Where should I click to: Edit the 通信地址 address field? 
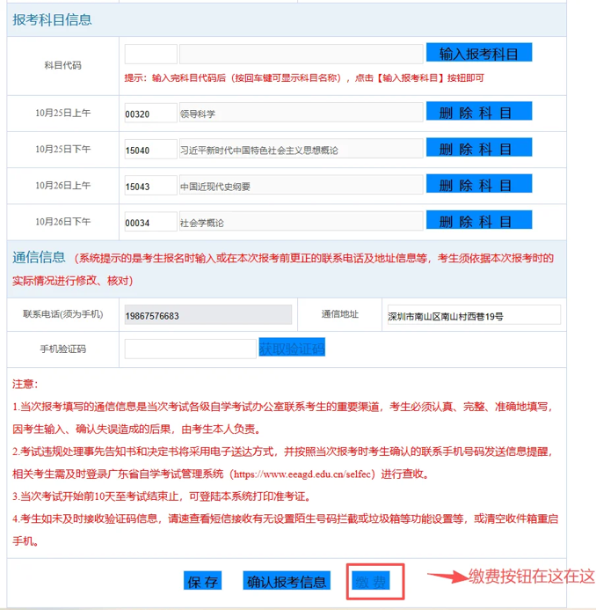[x=473, y=315]
